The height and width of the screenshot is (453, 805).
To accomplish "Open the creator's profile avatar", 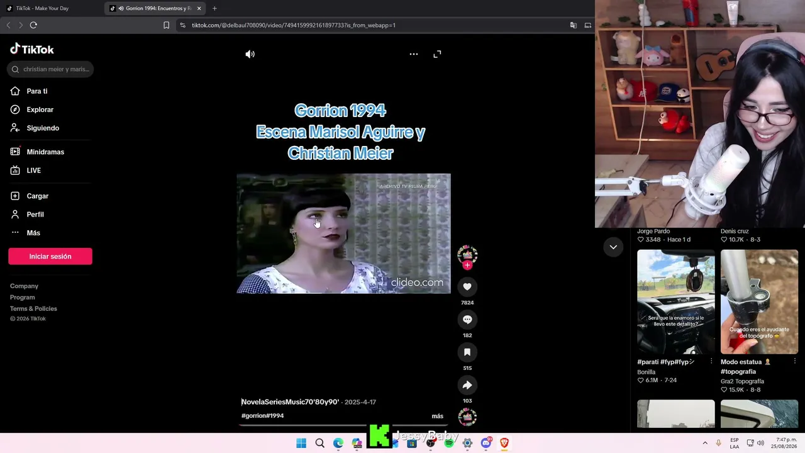I will click(467, 254).
